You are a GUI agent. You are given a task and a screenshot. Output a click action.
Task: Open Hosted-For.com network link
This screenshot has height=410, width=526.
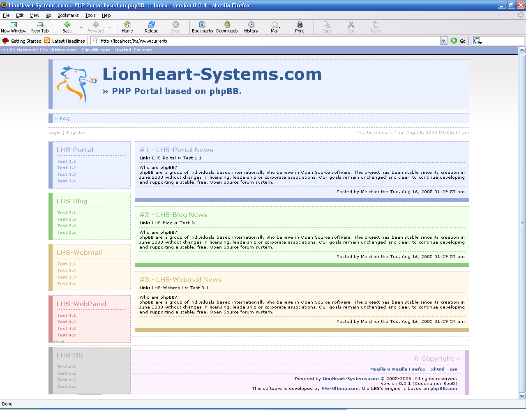(x=134, y=50)
